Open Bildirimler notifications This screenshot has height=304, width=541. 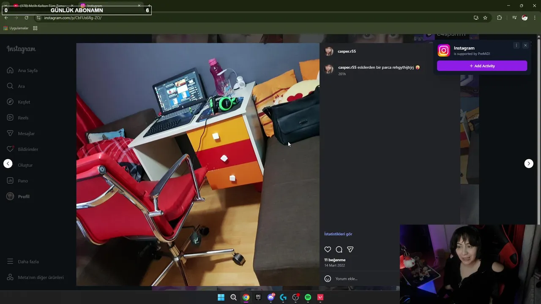click(x=22, y=149)
